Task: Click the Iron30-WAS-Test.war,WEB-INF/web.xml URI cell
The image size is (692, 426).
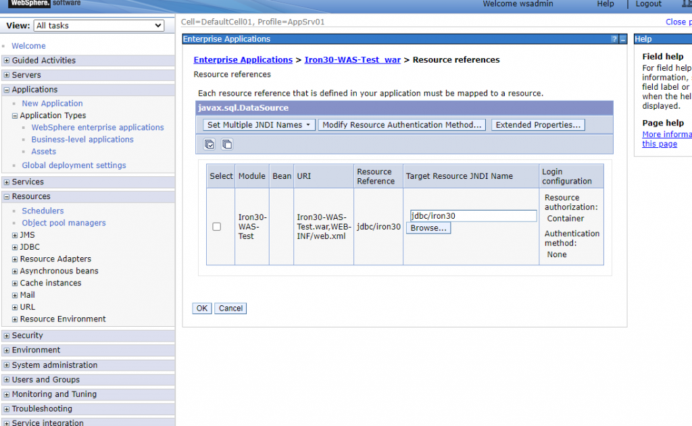Action: (324, 227)
